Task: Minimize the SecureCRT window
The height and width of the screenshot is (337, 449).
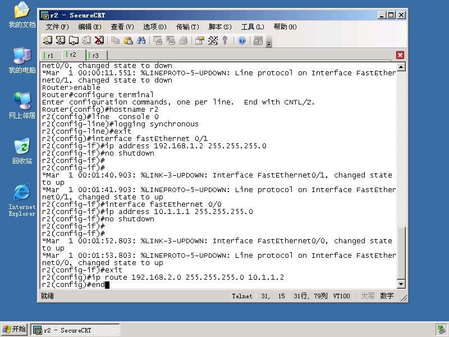Action: (x=381, y=15)
